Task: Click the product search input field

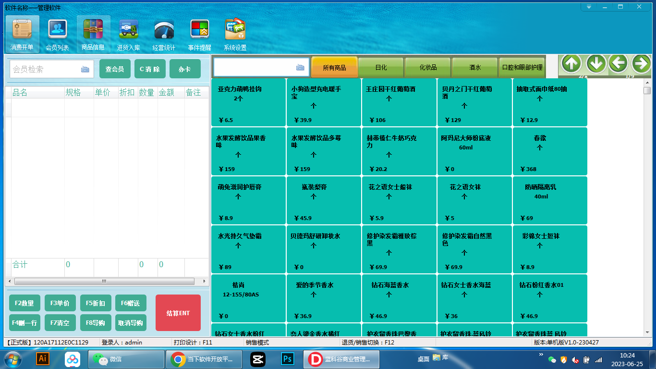Action: [x=254, y=67]
